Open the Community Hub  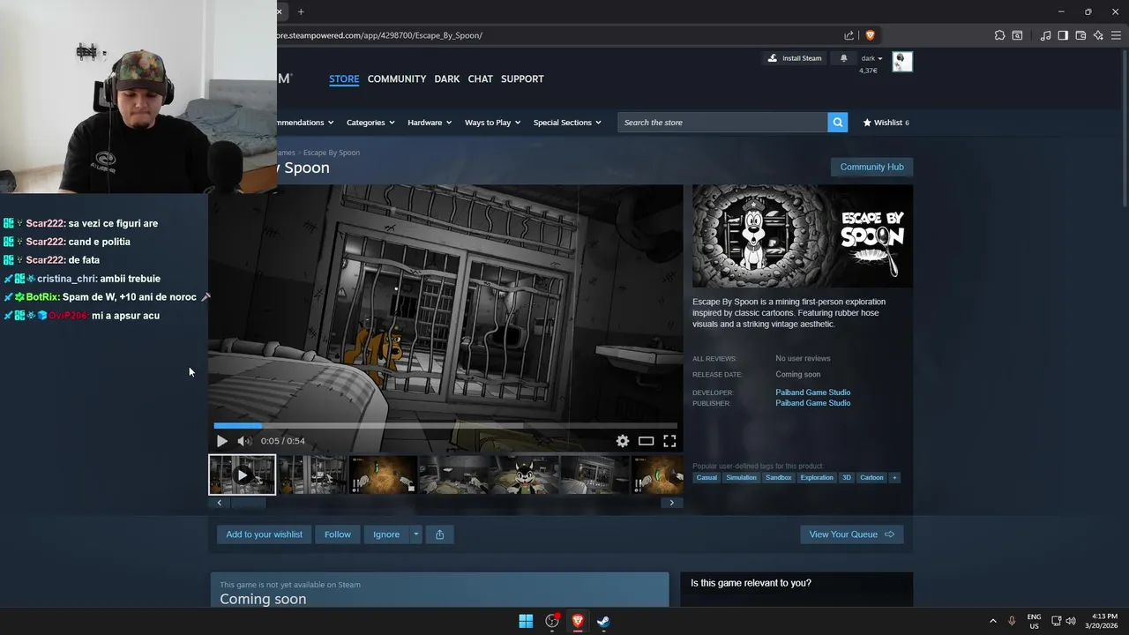point(871,167)
